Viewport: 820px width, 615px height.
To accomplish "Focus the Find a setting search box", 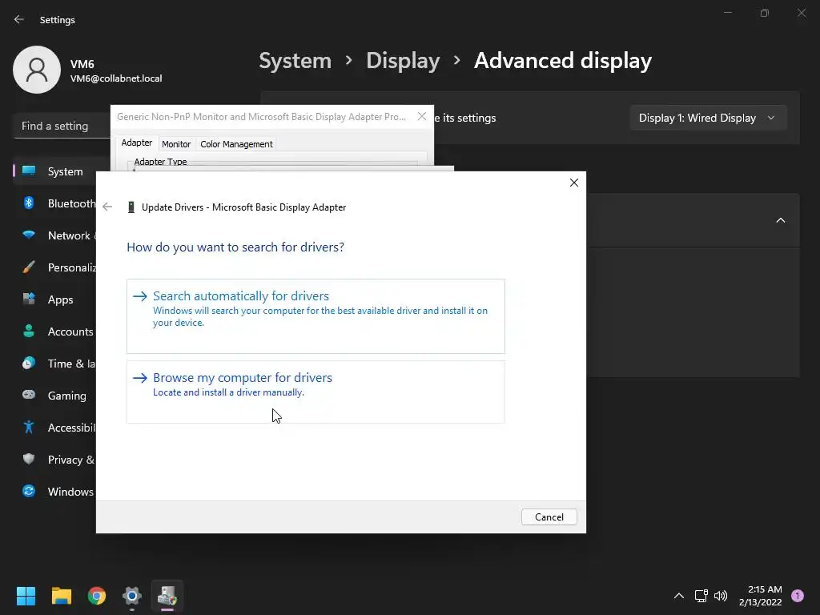I will (62, 126).
